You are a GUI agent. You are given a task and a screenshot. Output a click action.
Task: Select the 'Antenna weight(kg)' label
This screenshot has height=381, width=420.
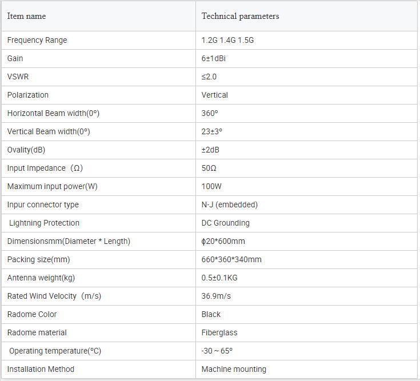click(x=41, y=278)
